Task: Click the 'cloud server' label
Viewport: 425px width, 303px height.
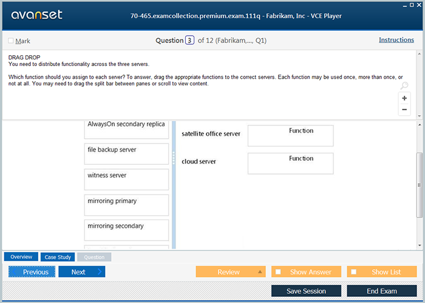Action: [x=199, y=162]
